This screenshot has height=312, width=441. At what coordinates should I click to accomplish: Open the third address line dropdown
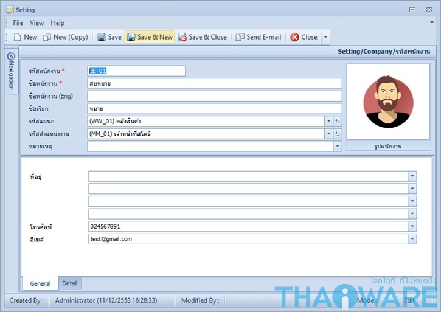pos(412,201)
